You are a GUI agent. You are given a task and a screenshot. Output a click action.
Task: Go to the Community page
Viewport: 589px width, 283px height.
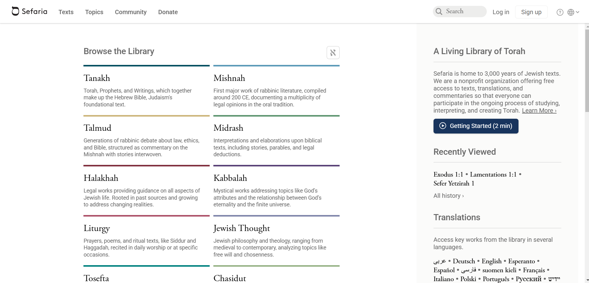131,12
